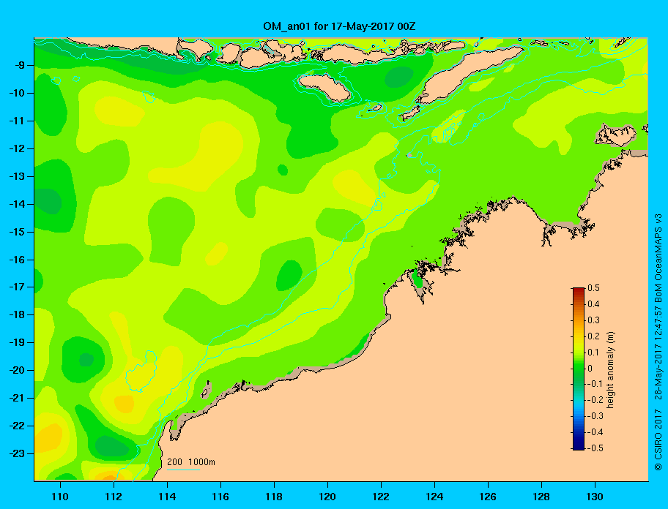
Task: Select the 116 longitude label
Action: coord(220,497)
